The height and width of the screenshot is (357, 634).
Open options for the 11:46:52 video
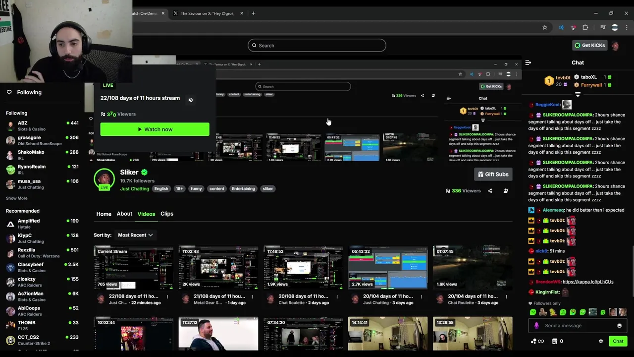click(337, 297)
